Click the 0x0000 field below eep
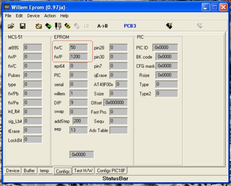Viewport: 231px width, 186px height. coord(81,155)
